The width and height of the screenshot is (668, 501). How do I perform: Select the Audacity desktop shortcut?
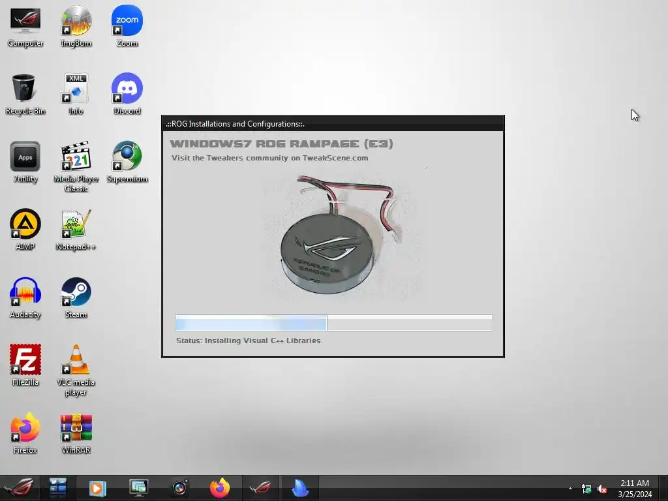25,297
